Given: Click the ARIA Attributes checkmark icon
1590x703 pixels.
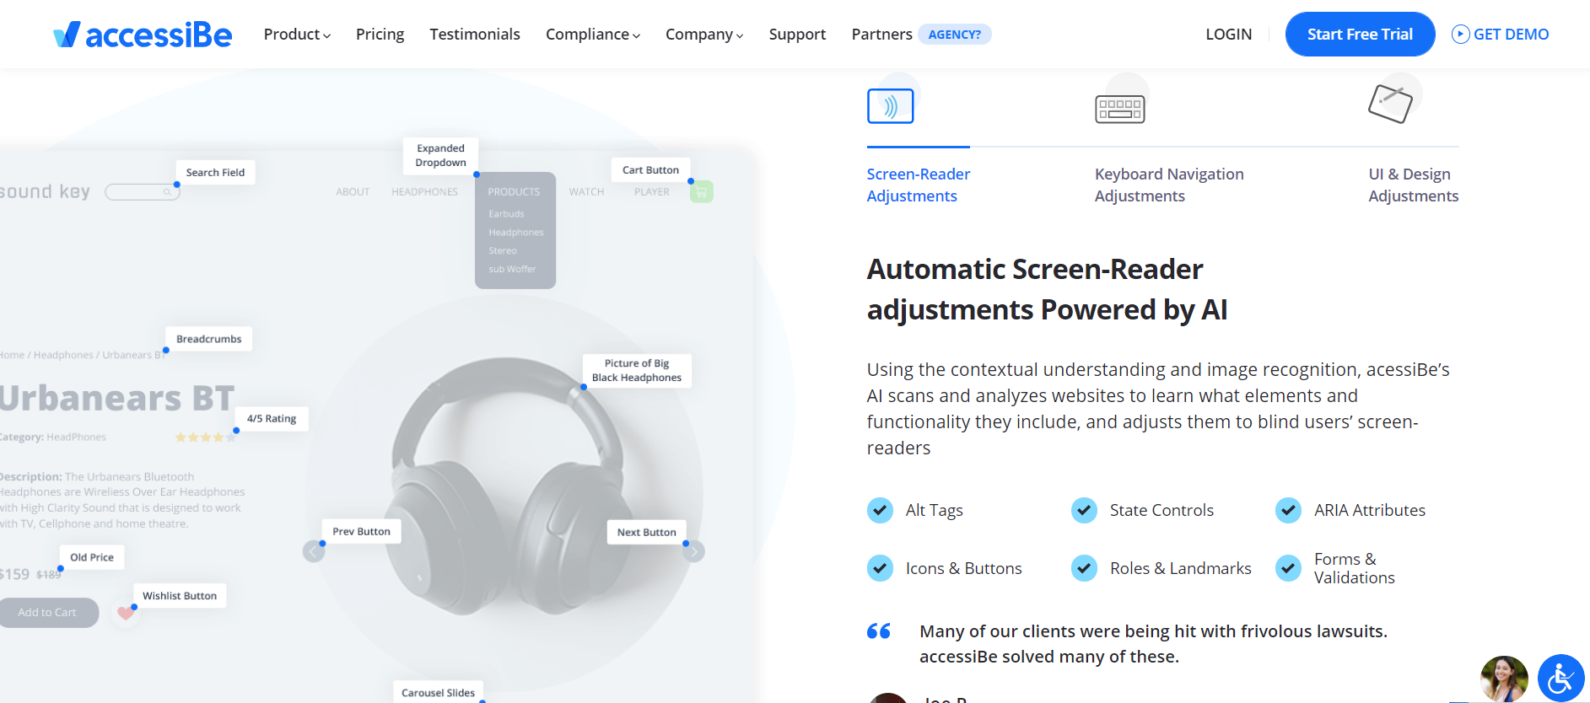Looking at the screenshot, I should tap(1288, 510).
